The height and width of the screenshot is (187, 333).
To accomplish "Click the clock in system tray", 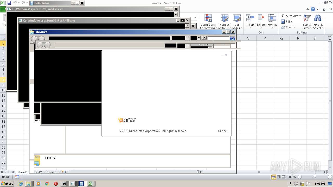I will [x=319, y=184].
